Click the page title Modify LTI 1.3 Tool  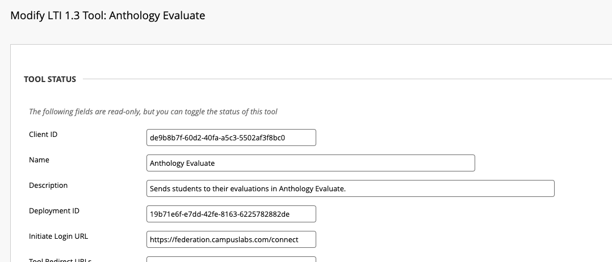[108, 16]
